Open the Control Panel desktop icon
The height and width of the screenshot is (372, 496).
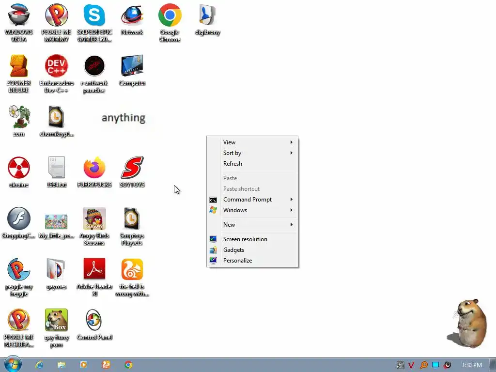(94, 325)
